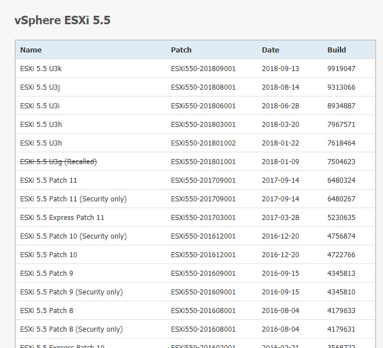Viewport: 383px width, 348px height.
Task: Select the ESXi 5.5 U3i name cell
Action: pyautogui.click(x=40, y=106)
